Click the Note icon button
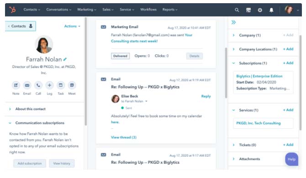The image size is (306, 178). 16,85
